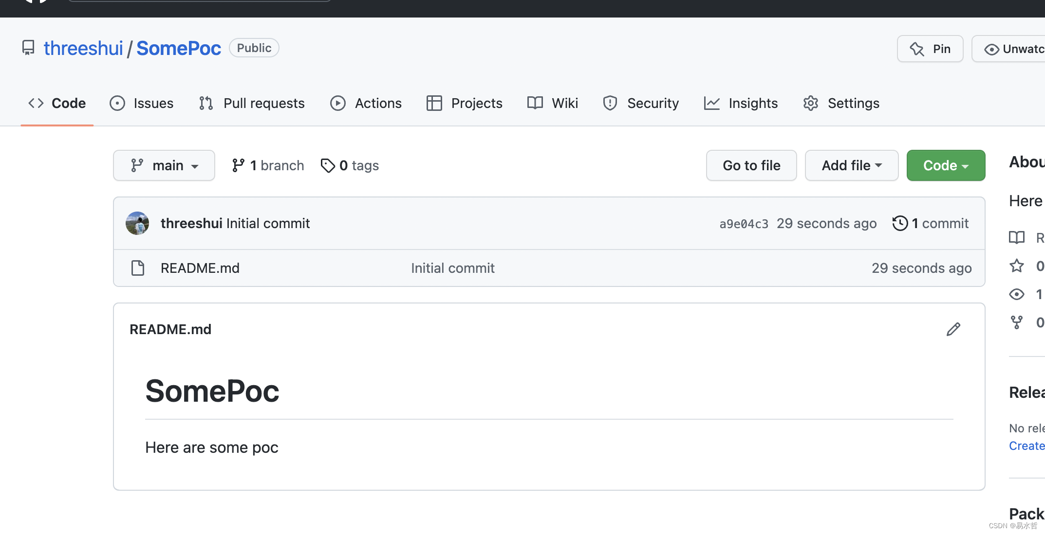This screenshot has width=1045, height=534.
Task: View the 1 branch link
Action: pyautogui.click(x=268, y=165)
